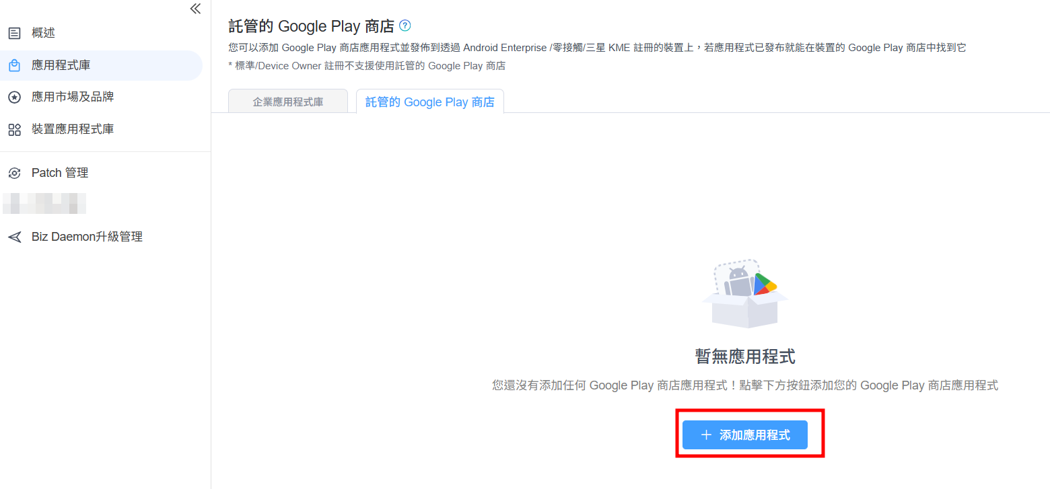Viewport: 1050px width, 489px height.
Task: Click the 您還沒有添加任何 Google Play message
Action: click(x=745, y=385)
